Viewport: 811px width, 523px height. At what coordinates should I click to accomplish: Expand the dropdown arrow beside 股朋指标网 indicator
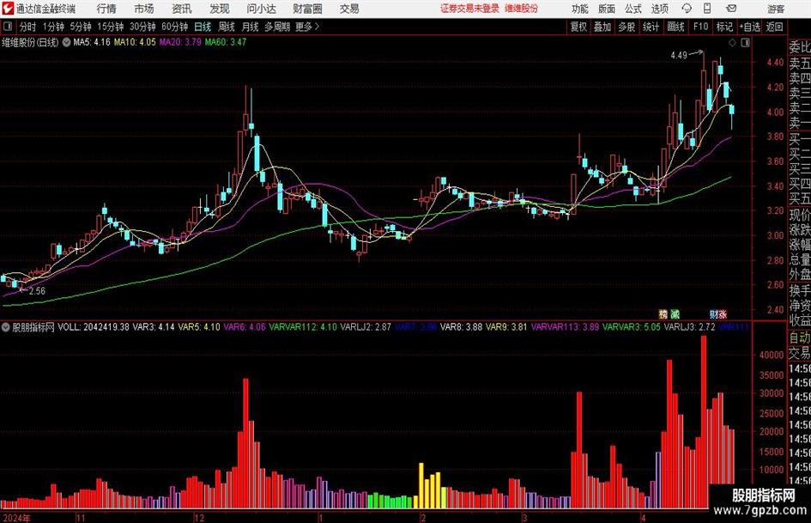pos(5,327)
